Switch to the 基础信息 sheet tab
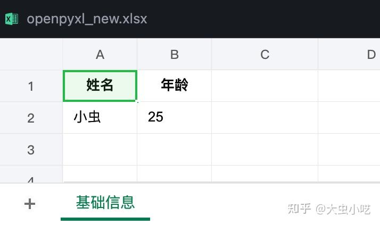The height and width of the screenshot is (225, 380). click(105, 203)
